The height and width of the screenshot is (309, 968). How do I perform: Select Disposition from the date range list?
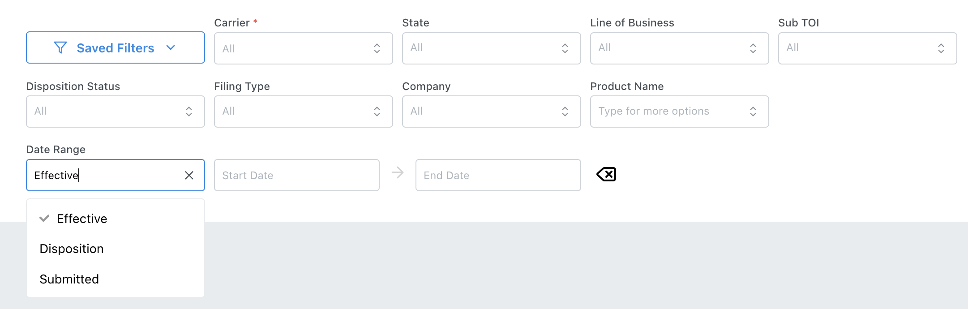[72, 249]
